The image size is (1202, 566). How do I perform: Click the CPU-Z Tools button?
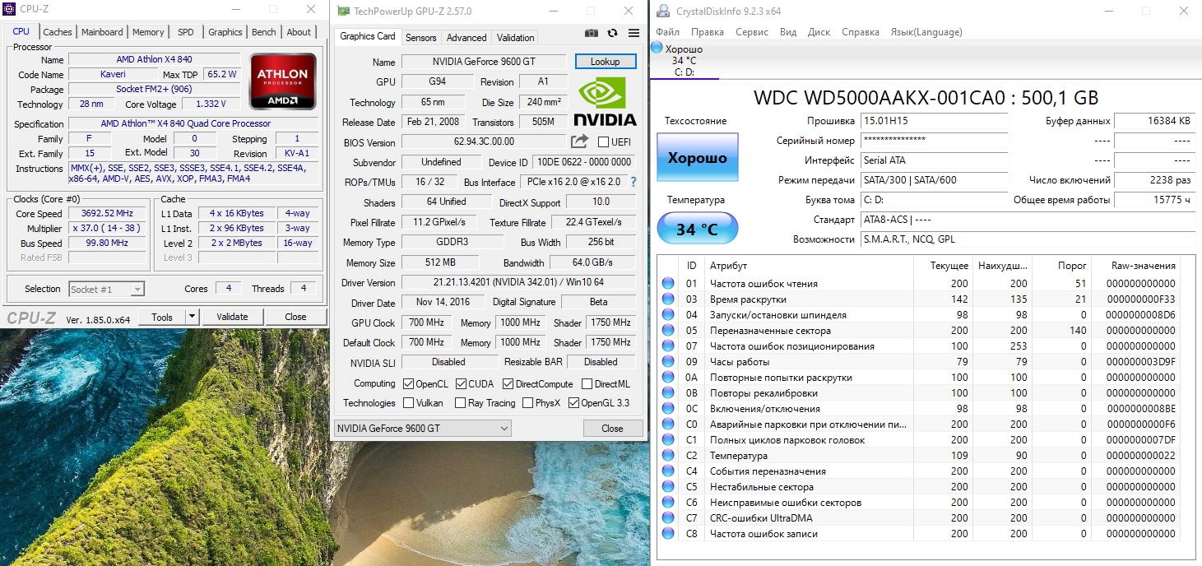[162, 317]
